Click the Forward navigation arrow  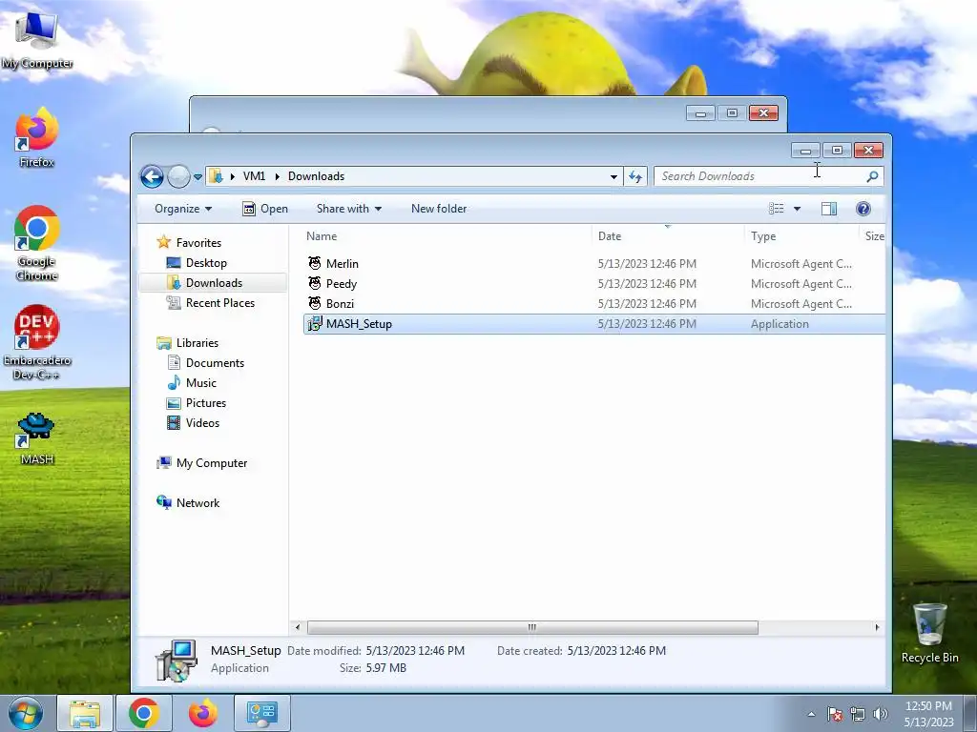(178, 176)
